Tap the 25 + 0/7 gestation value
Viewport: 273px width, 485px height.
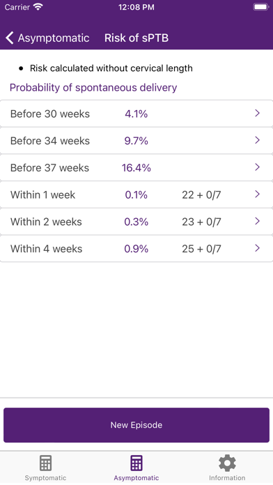[201, 249]
